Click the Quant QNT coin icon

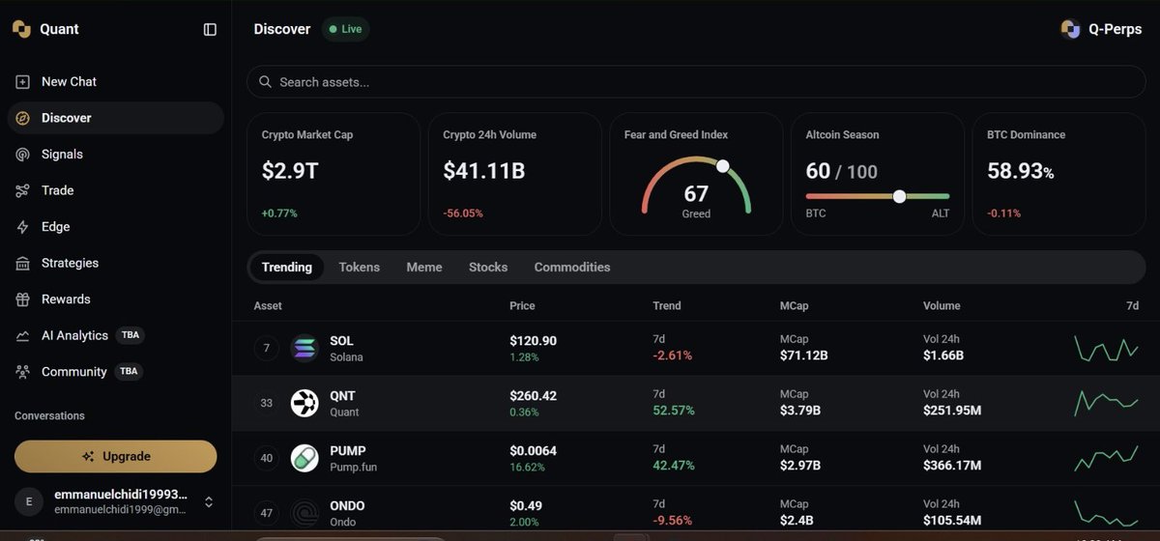tap(304, 403)
